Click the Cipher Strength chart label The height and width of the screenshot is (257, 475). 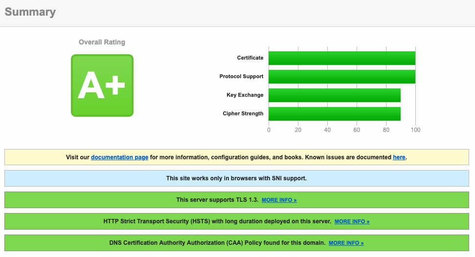point(243,114)
